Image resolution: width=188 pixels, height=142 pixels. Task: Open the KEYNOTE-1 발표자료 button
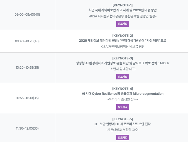122,23
